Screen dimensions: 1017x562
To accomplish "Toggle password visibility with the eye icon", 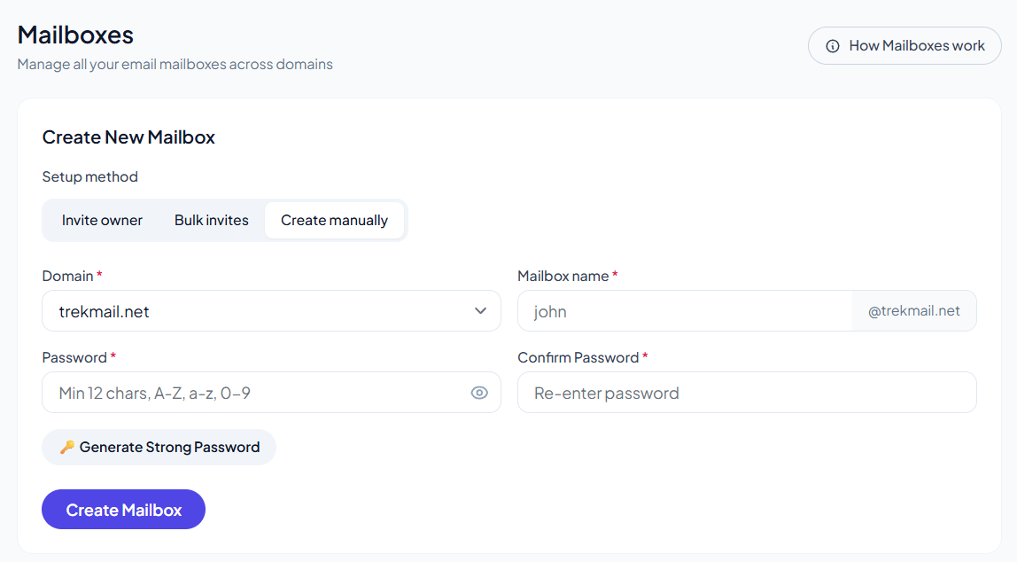I will point(479,392).
